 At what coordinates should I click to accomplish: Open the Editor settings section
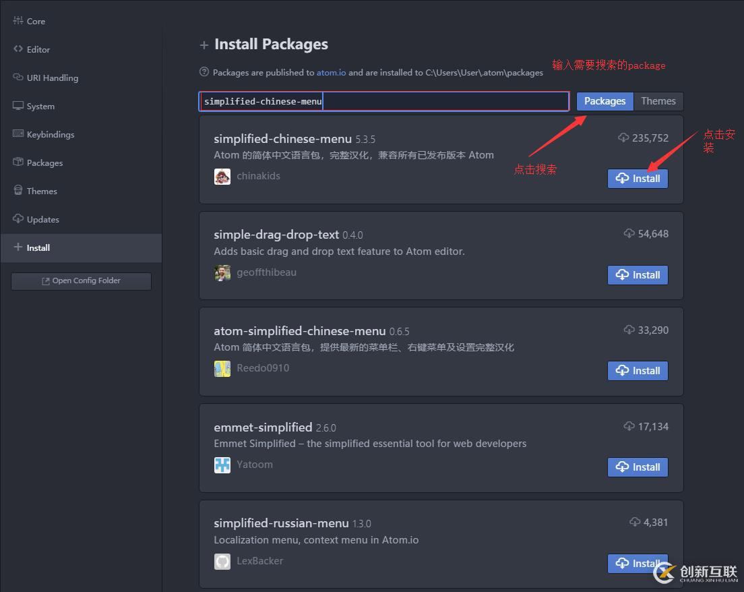click(x=38, y=49)
